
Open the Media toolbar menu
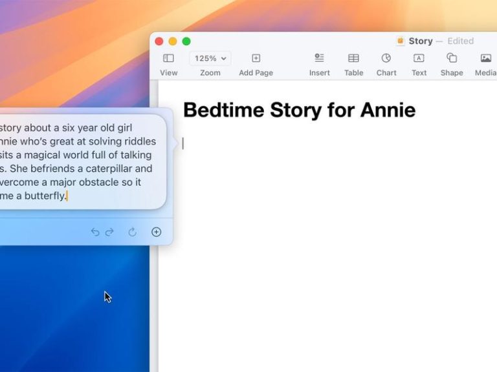coord(485,58)
